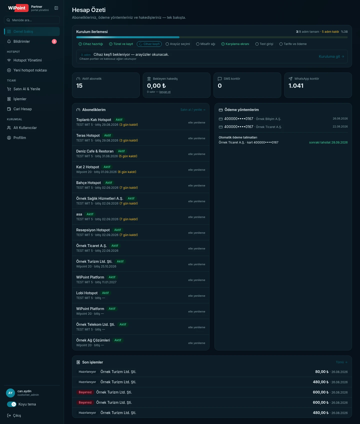Image resolution: width=360 pixels, height=424 pixels.
Task: Open the Tümü link in Son işlemler
Action: (x=342, y=362)
